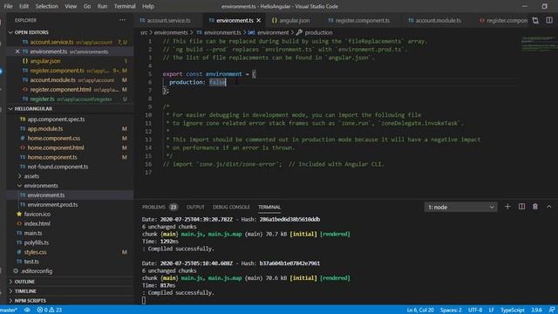This screenshot has height=314, width=558.
Task: Click the errors and warnings status indicator
Action: (50, 311)
